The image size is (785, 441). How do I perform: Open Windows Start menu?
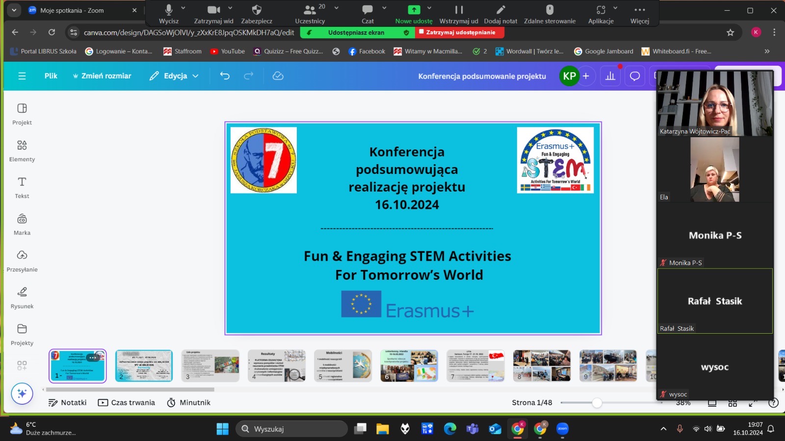click(x=222, y=429)
